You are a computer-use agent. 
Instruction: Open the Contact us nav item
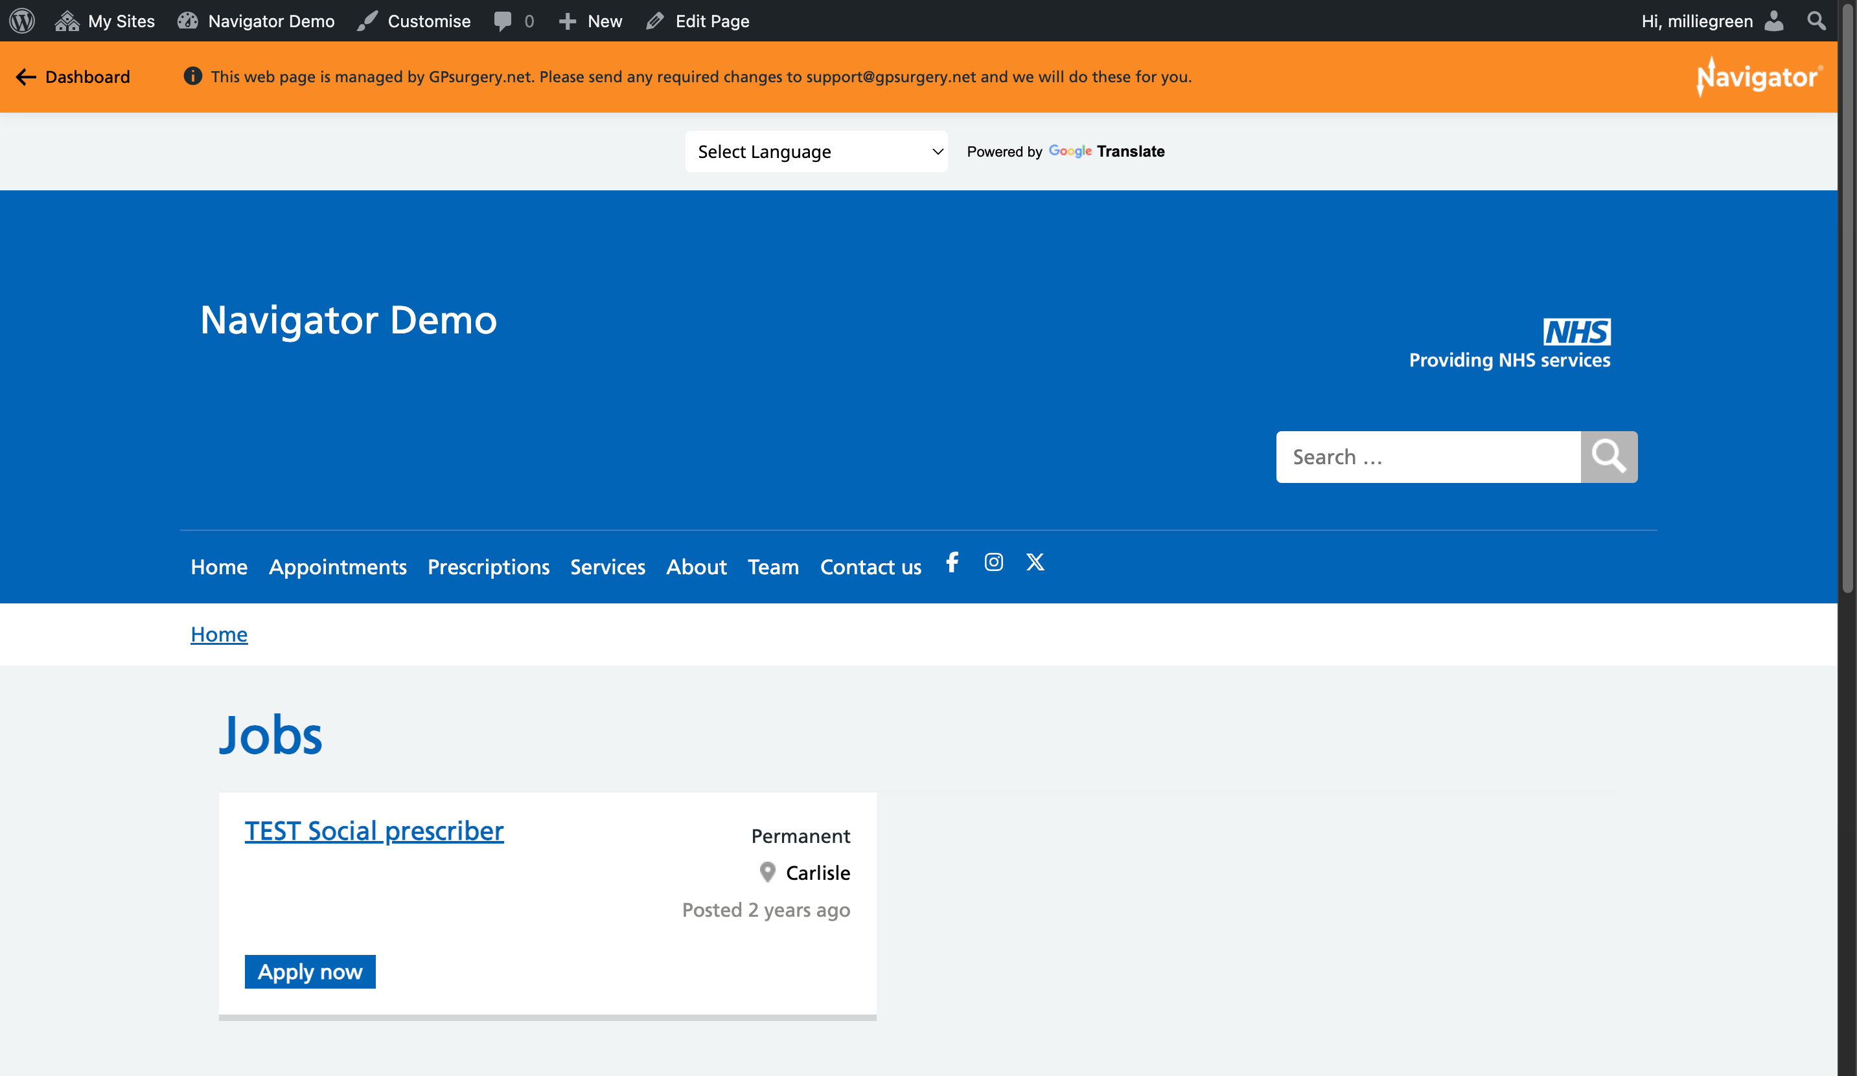click(870, 566)
